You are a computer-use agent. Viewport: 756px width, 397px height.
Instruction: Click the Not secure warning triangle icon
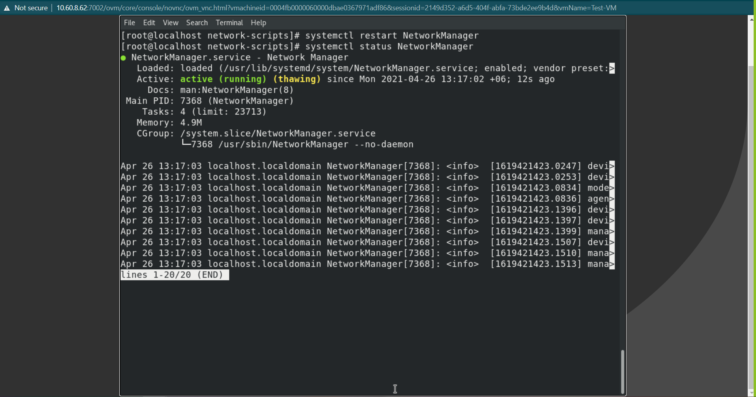point(7,8)
